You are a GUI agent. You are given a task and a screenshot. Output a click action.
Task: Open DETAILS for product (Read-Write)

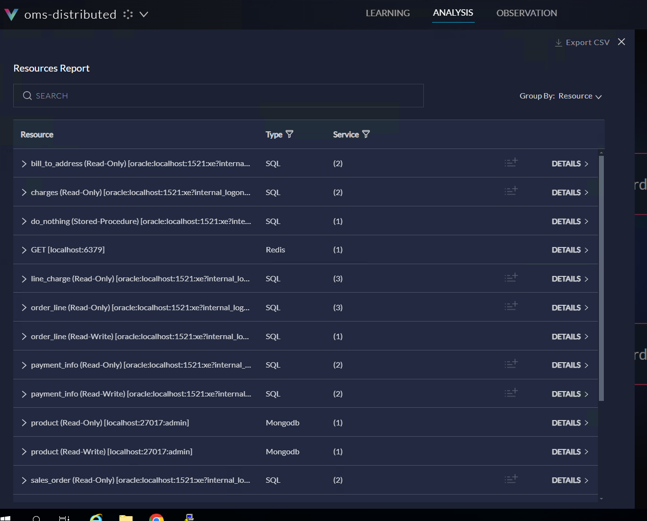click(x=570, y=452)
